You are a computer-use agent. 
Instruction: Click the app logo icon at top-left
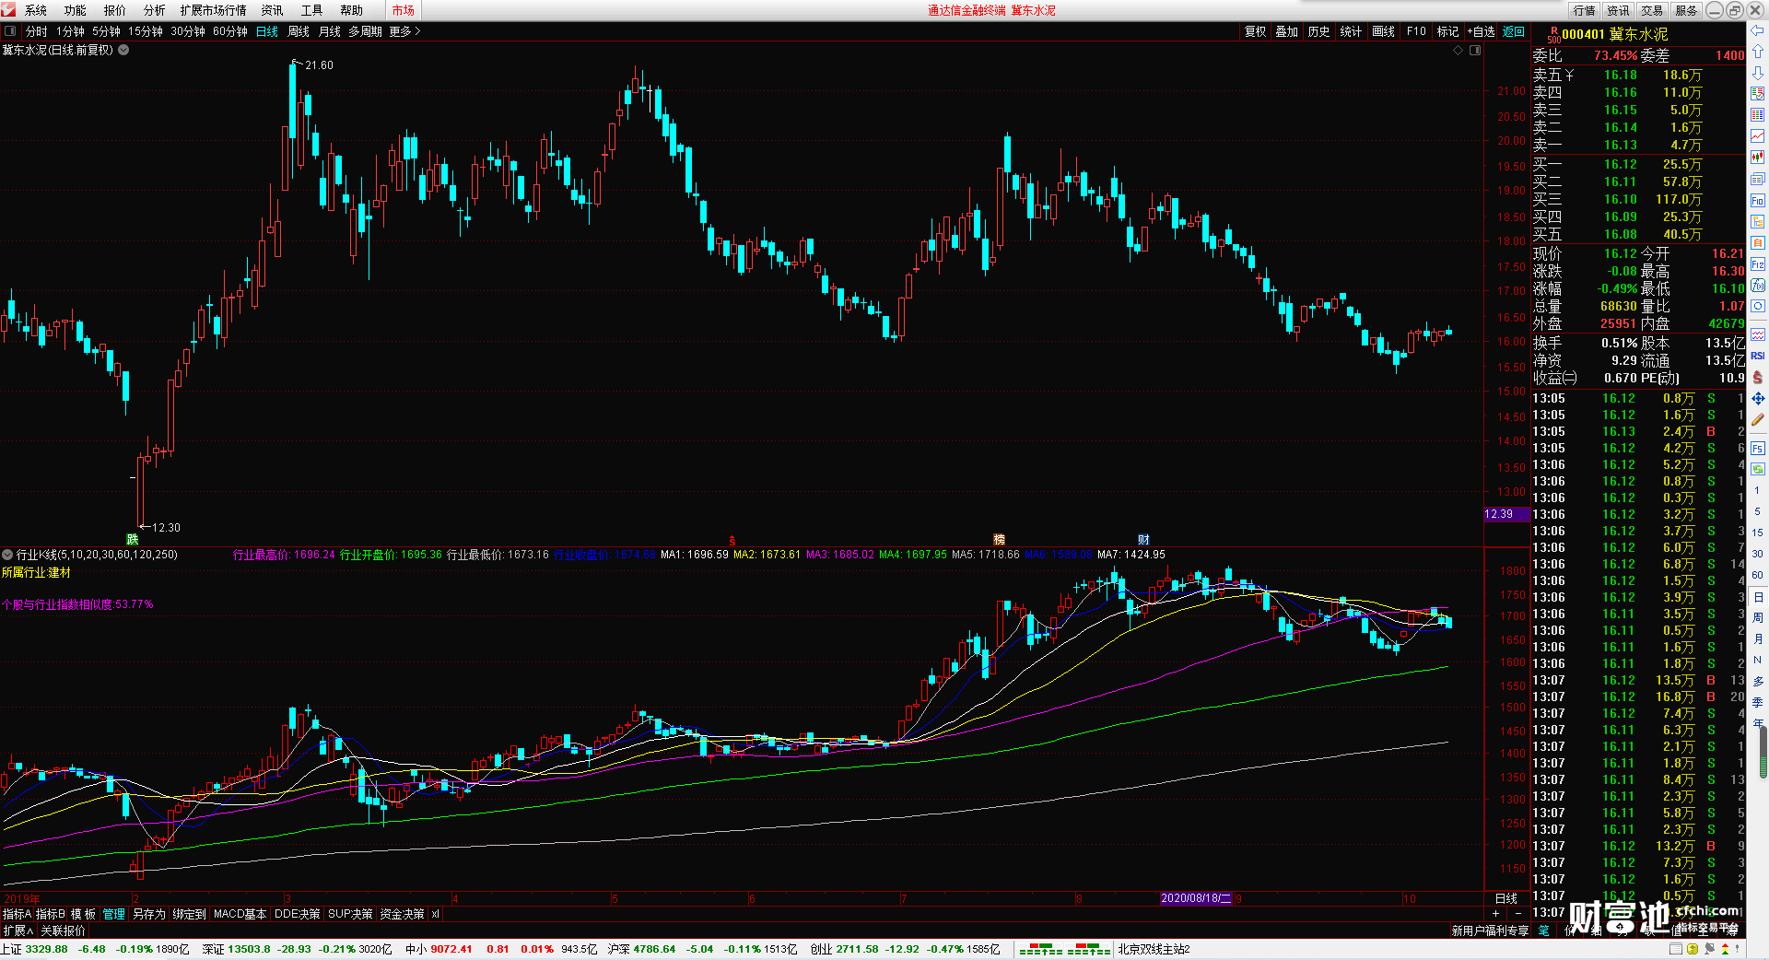coord(8,10)
